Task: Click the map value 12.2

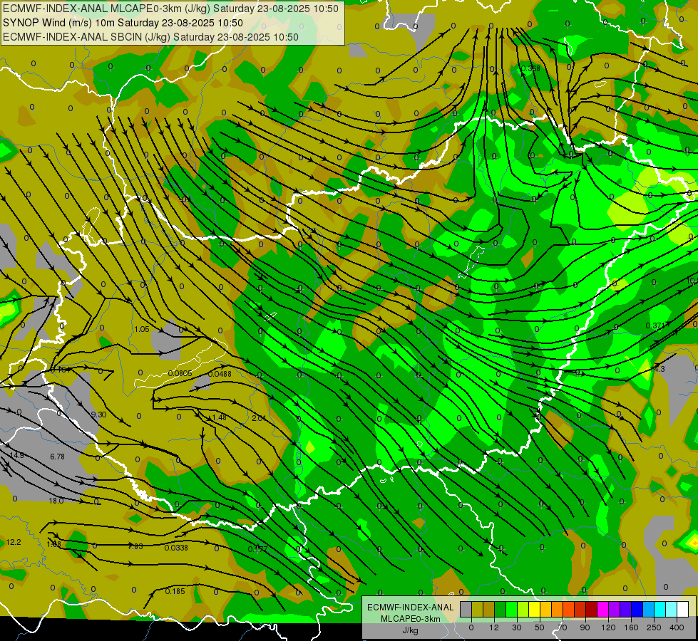Action: click(x=14, y=542)
